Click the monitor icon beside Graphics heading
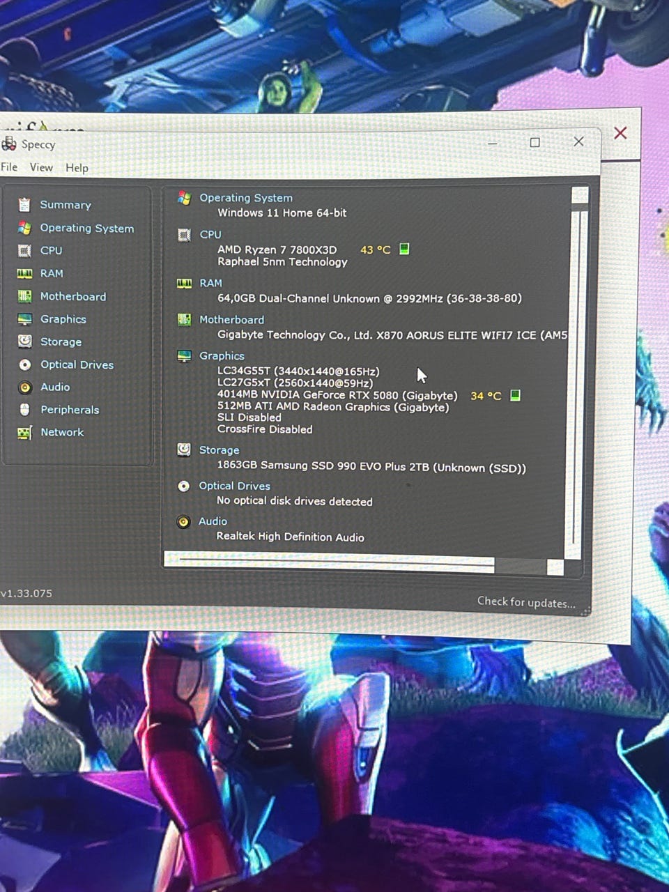Viewport: 669px width, 892px height. click(x=184, y=356)
